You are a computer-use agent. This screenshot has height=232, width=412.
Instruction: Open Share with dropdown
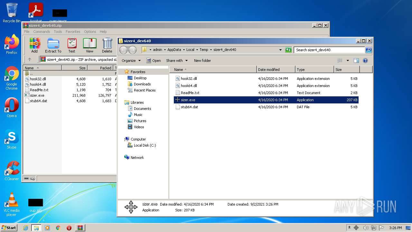point(177,61)
